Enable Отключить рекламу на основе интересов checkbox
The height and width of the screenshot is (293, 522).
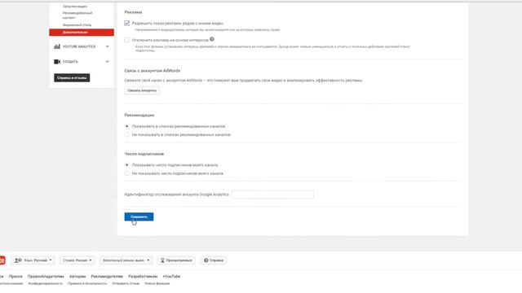(x=127, y=40)
